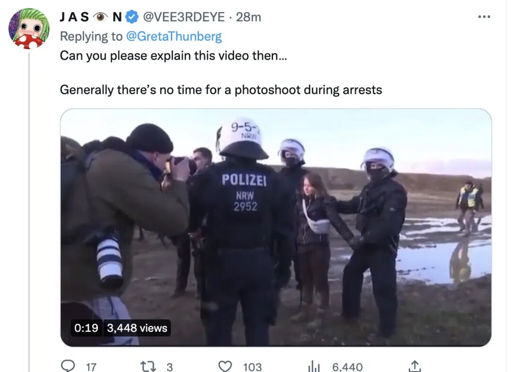
Task: Click the 103 likes count
Action: 252,367
